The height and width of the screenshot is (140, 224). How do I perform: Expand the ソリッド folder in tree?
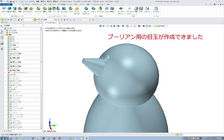[5, 31]
